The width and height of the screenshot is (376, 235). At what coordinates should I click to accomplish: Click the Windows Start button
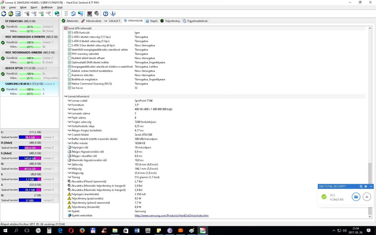(5, 230)
